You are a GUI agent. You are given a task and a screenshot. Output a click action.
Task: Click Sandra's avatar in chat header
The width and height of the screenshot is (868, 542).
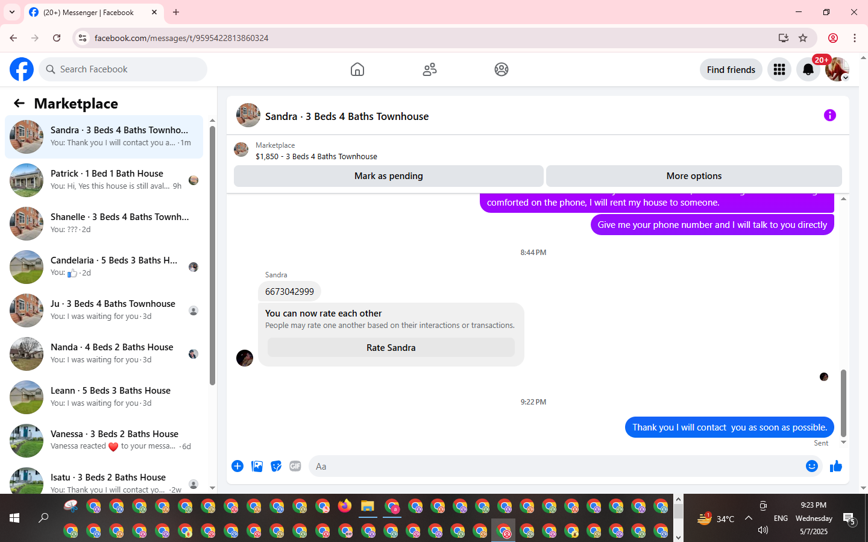(x=248, y=115)
